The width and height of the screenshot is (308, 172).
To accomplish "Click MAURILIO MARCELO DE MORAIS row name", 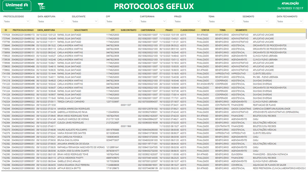I will pyautogui.click(x=73, y=119).
